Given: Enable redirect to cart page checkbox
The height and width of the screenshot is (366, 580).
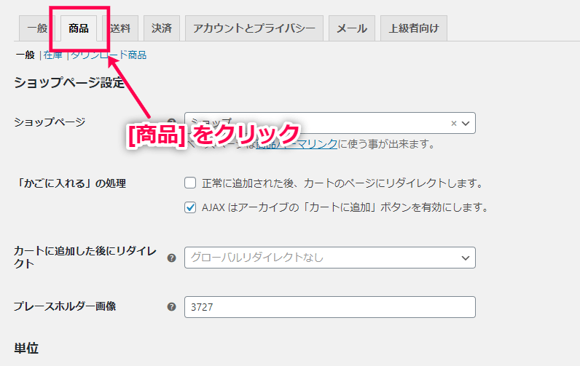Looking at the screenshot, I should coord(190,183).
